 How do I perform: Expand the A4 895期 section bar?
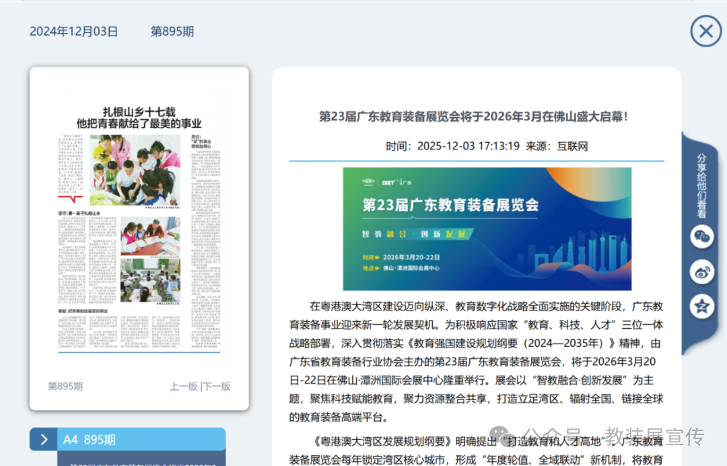click(141, 440)
